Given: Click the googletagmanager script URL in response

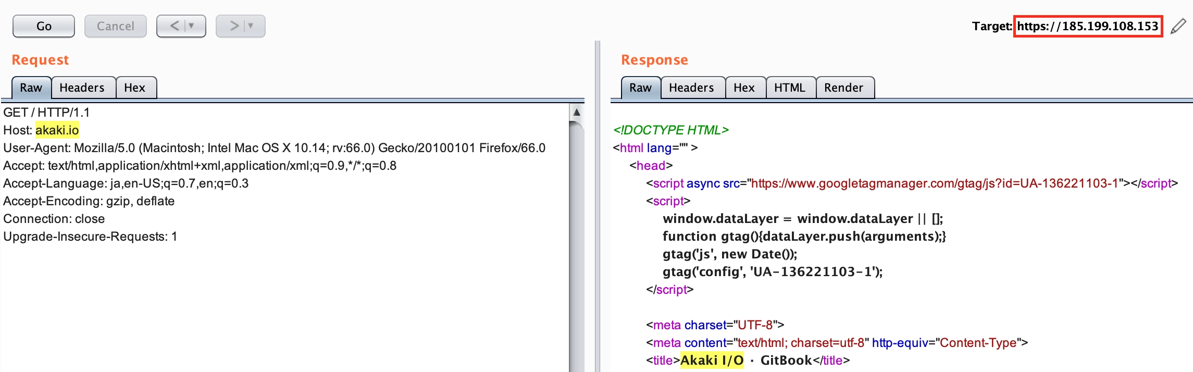Looking at the screenshot, I should click(x=934, y=183).
